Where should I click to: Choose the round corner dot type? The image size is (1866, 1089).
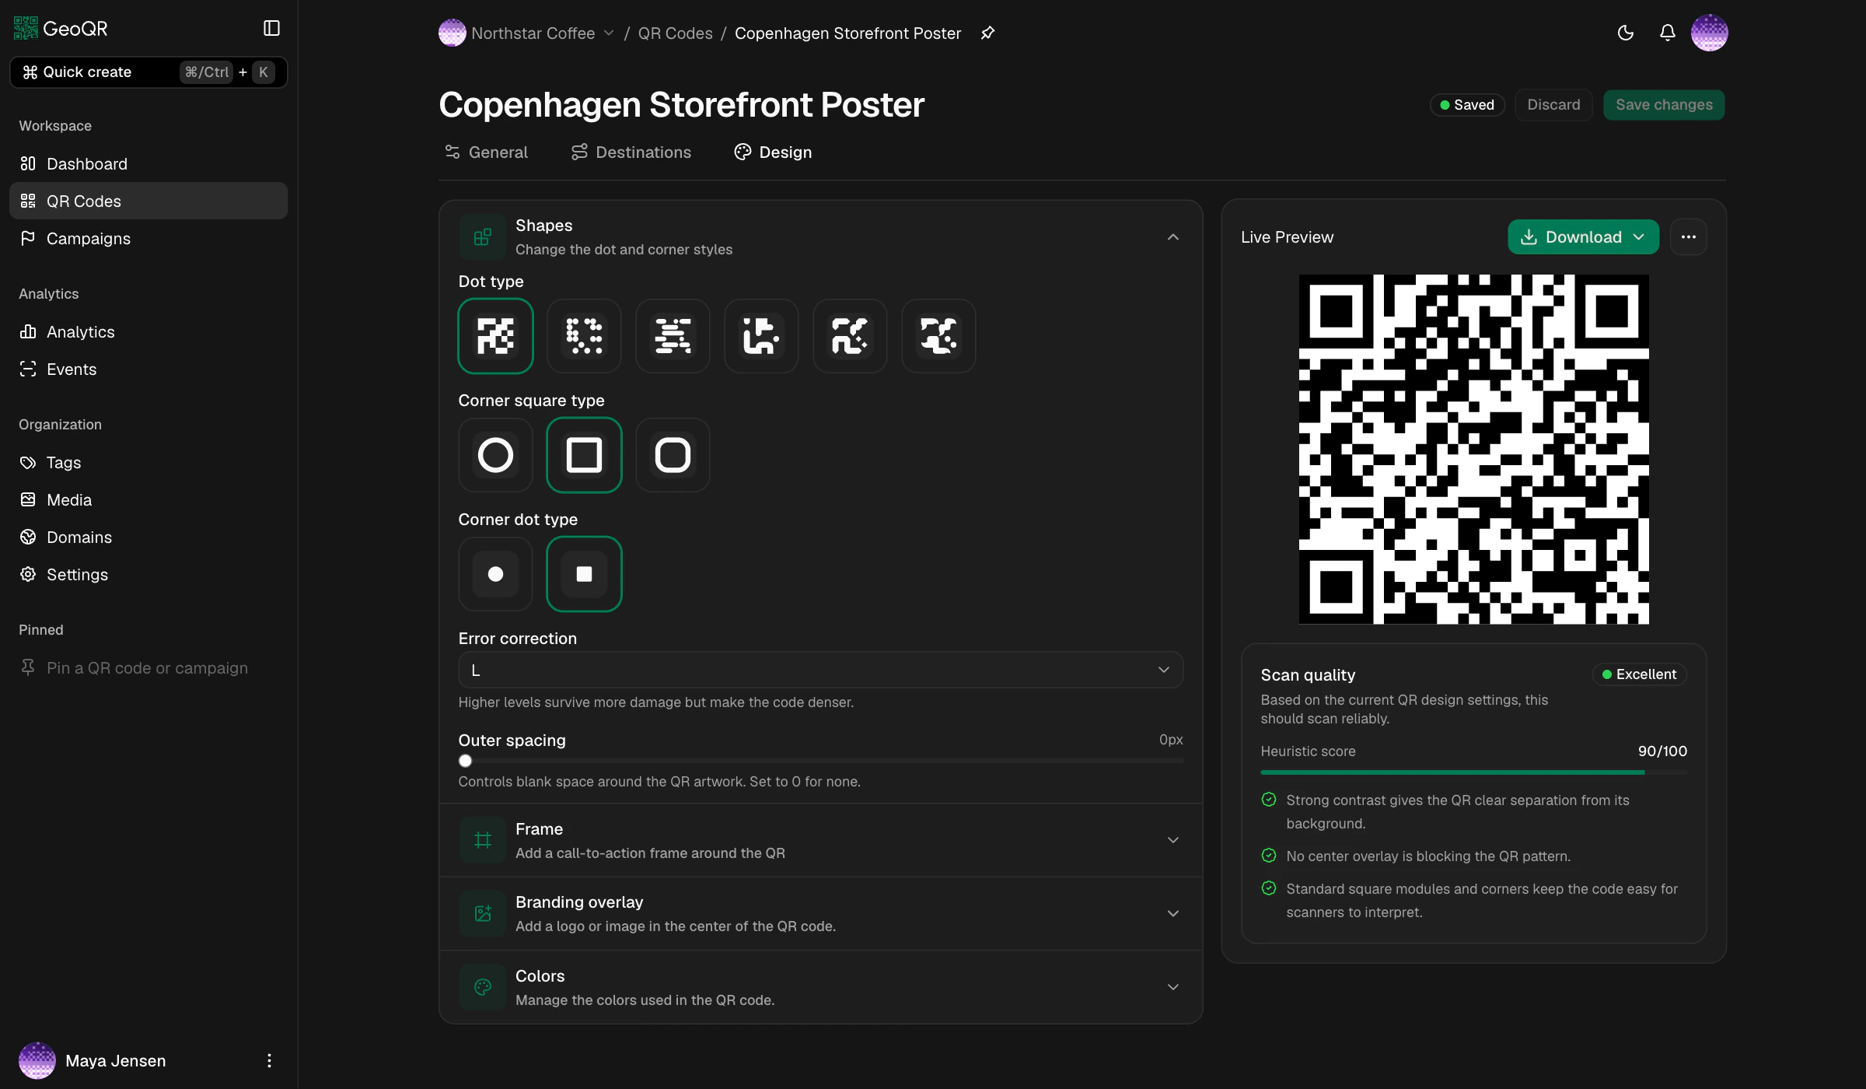click(495, 574)
